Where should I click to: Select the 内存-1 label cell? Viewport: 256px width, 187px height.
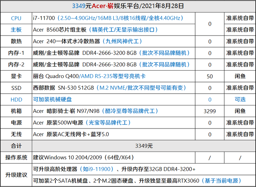point(16,53)
